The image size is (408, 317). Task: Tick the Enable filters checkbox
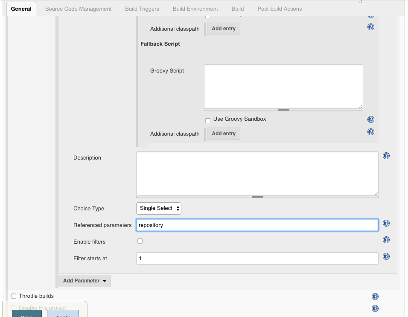tap(140, 241)
